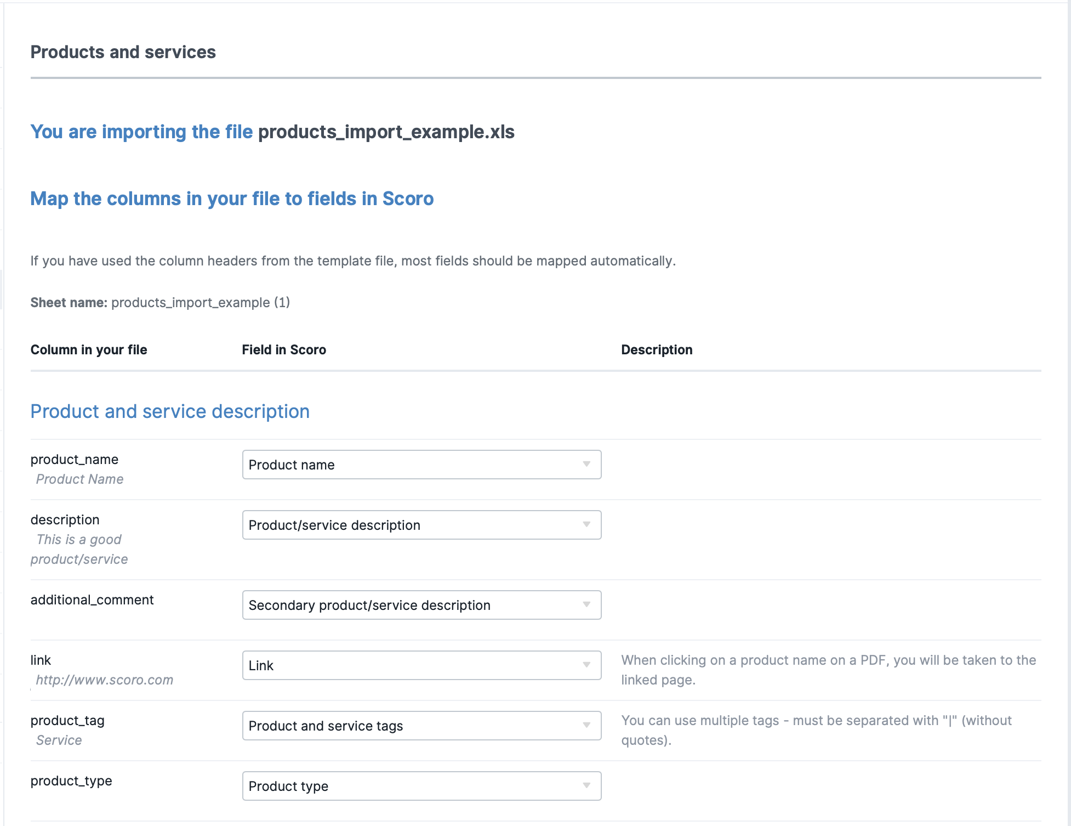
Task: Click the Product and service description section heading
Action: click(x=170, y=411)
